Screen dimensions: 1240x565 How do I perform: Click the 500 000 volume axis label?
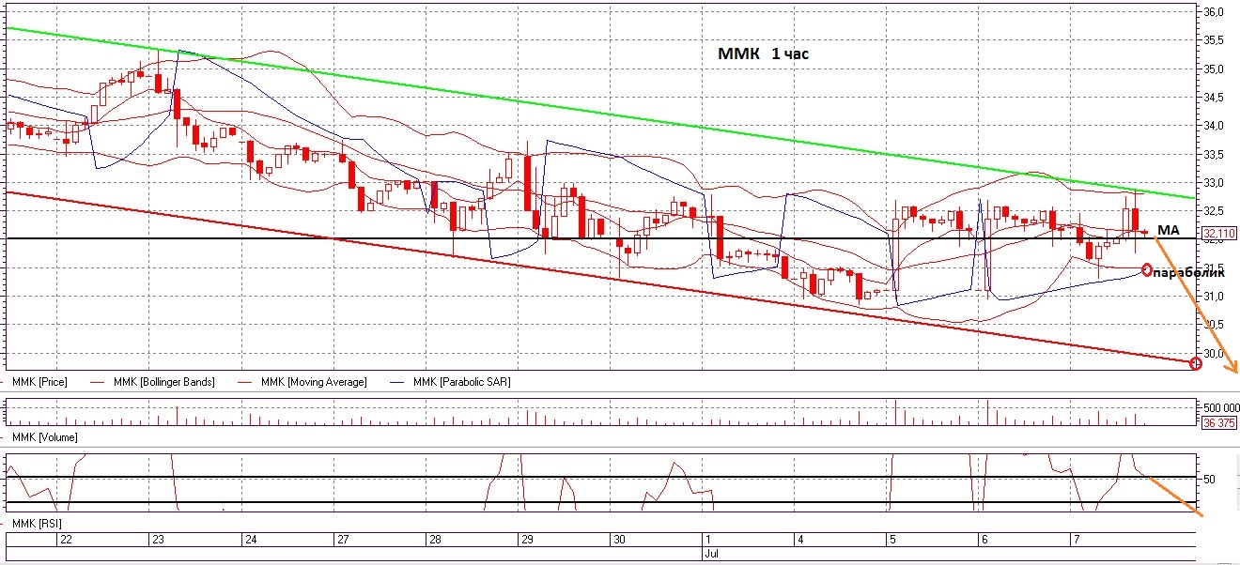point(1220,408)
